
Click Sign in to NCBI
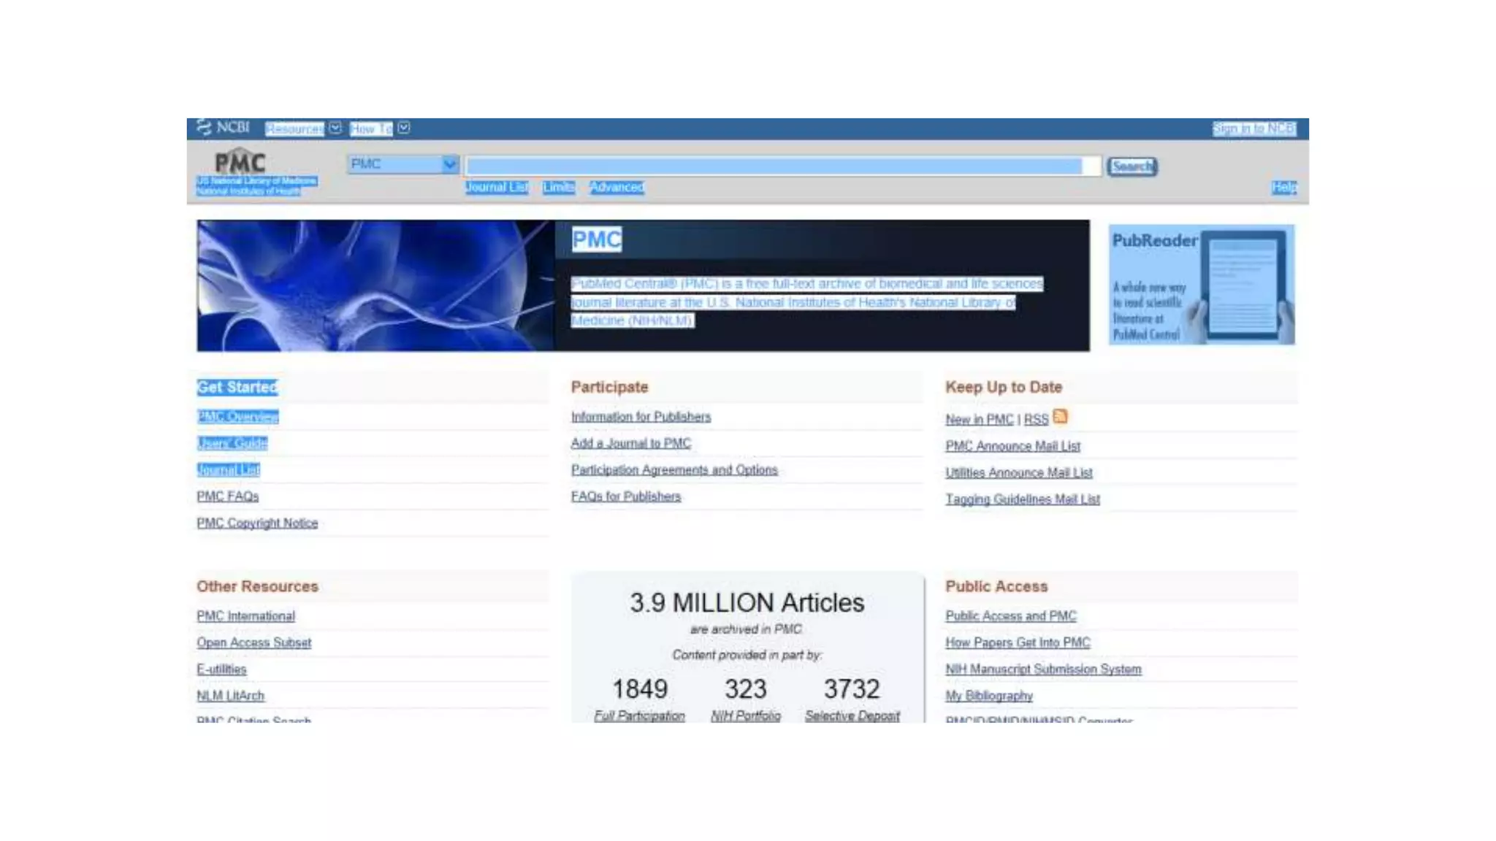(1253, 128)
